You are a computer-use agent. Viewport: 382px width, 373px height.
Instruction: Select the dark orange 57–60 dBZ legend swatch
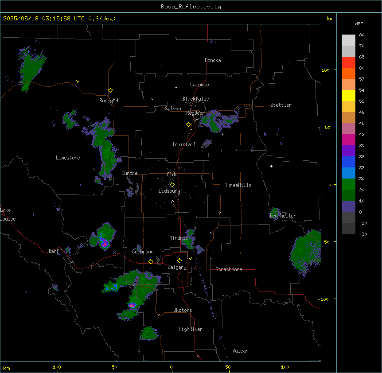click(348, 73)
